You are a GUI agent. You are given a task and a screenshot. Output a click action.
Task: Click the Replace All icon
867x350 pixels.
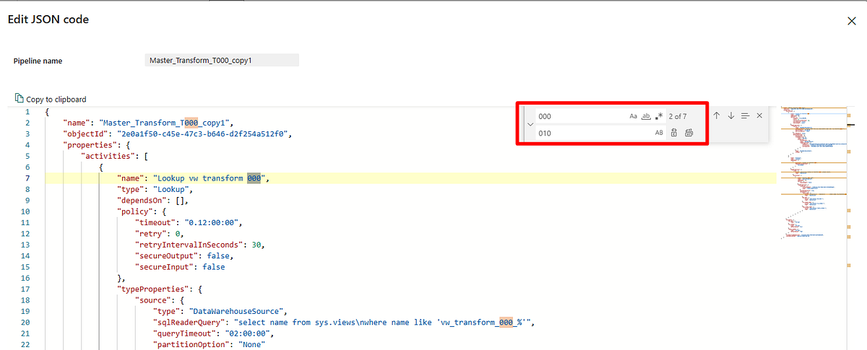click(x=689, y=133)
